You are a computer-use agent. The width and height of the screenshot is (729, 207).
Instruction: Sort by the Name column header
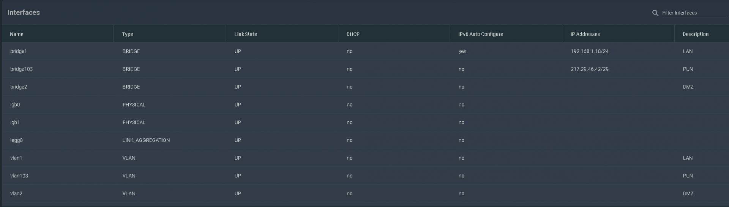pyautogui.click(x=17, y=34)
